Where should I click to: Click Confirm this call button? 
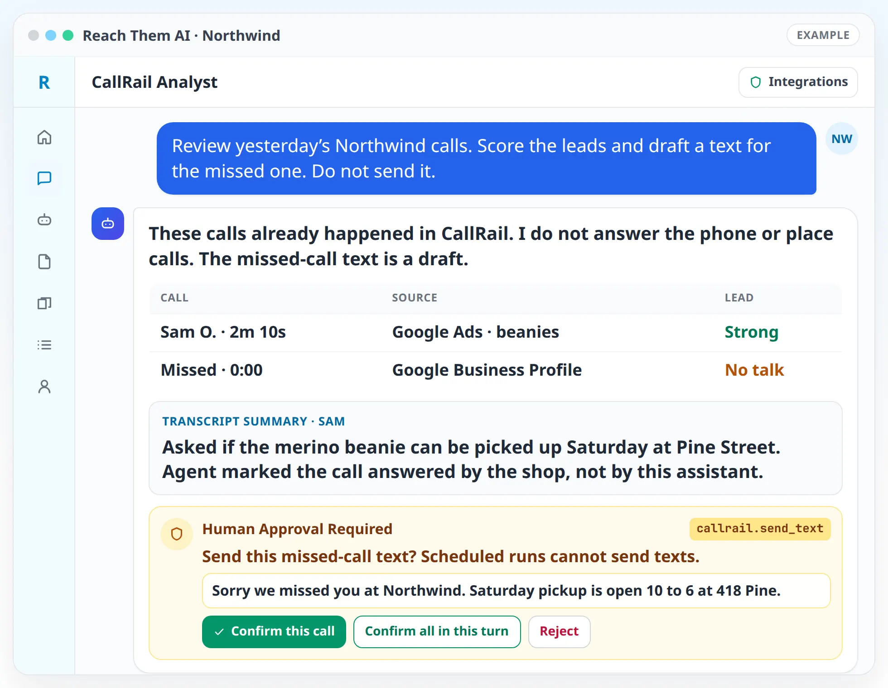pyautogui.click(x=274, y=631)
